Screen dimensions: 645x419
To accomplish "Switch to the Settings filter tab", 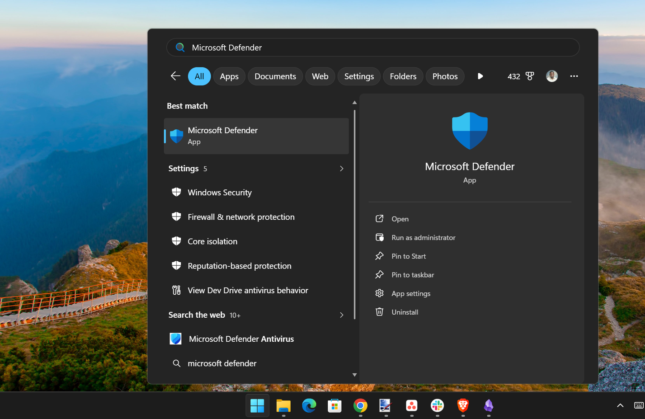I will point(359,76).
